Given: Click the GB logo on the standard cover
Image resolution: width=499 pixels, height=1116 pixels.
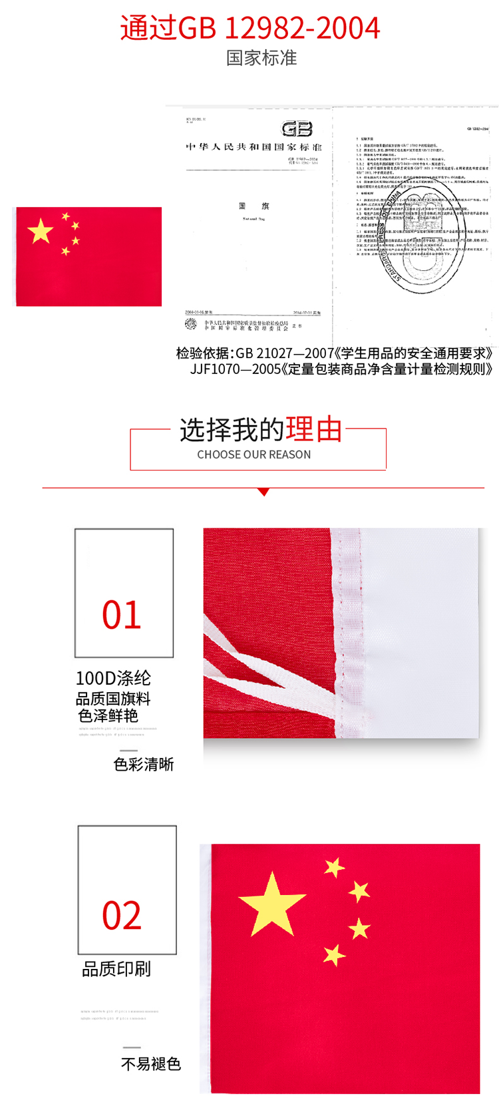Looking at the screenshot, I should tap(297, 128).
